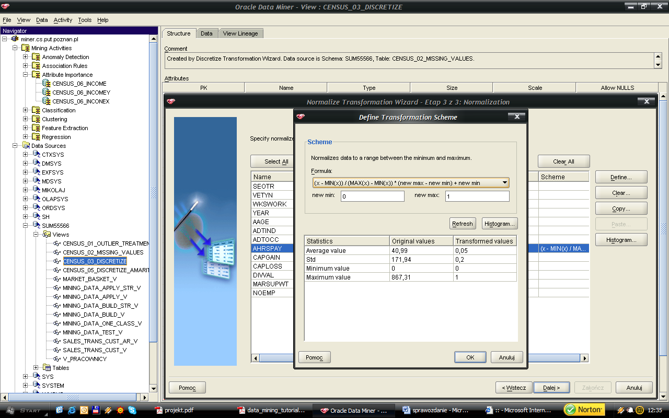Click Anuluj in Define Transformation Scheme dialog
669x418 pixels.
point(507,357)
